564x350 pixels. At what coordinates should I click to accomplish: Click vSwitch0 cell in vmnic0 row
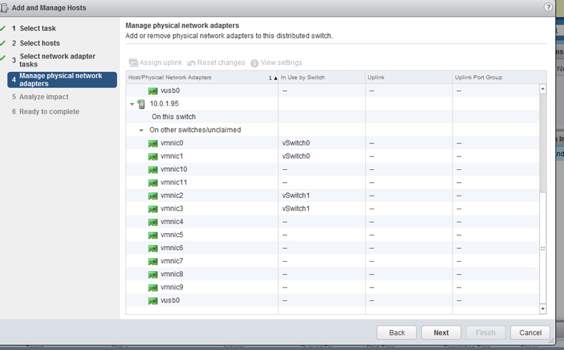[296, 143]
